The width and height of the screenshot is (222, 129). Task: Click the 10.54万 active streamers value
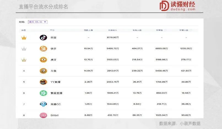(88, 49)
